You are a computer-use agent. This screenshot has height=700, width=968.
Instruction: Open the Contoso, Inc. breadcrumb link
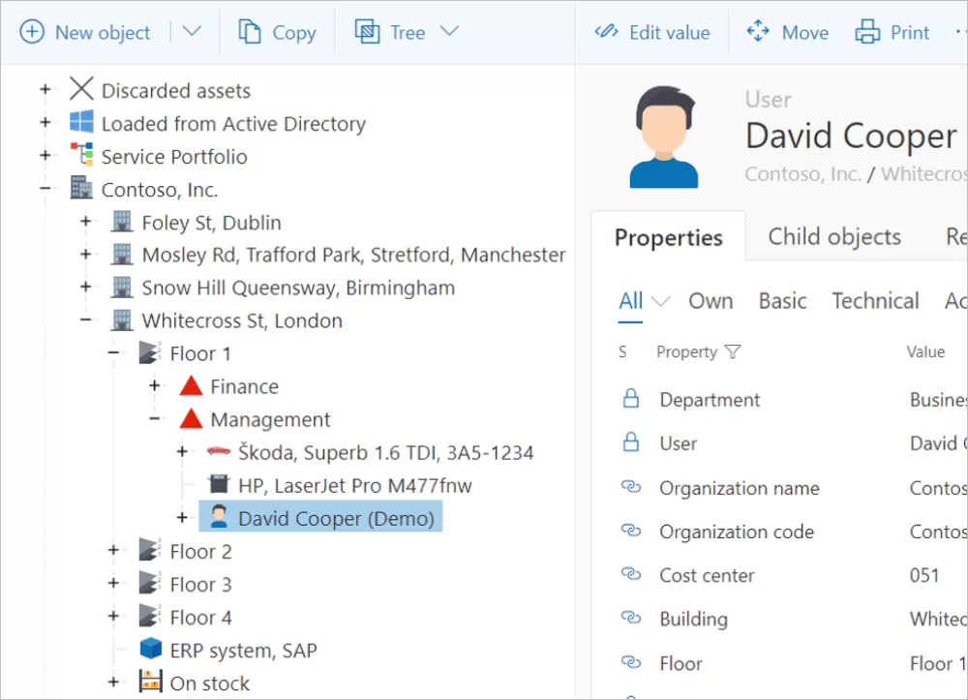pyautogui.click(x=802, y=174)
